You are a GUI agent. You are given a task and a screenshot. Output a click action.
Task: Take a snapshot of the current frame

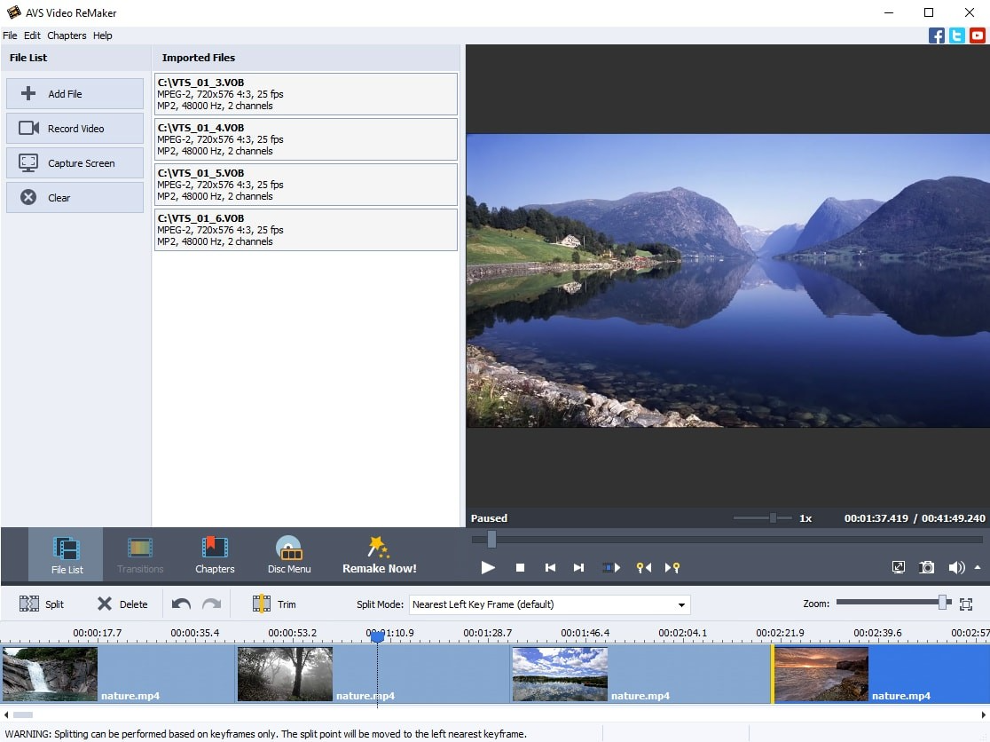pyautogui.click(x=927, y=566)
